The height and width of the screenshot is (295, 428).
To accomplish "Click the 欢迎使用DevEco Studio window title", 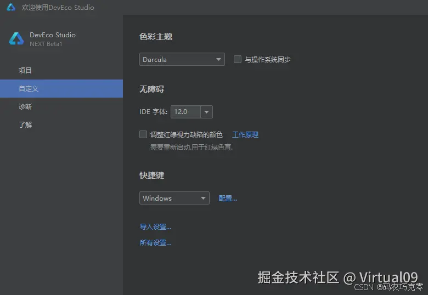I will [x=58, y=7].
